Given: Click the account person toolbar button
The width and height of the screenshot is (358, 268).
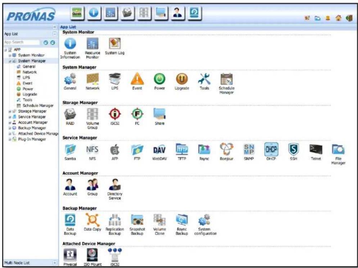Looking at the screenshot, I should coord(178,13).
